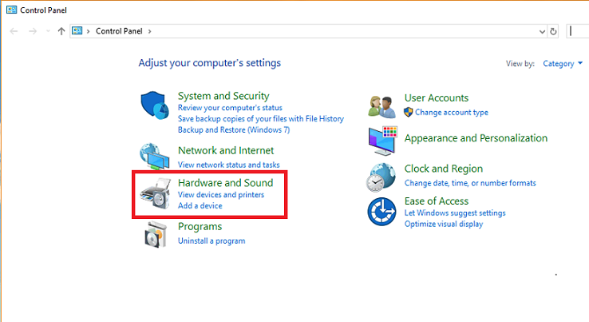Click the Appearance and Personalization monitor icon
Screen dimensions: 589x322
tap(382, 140)
